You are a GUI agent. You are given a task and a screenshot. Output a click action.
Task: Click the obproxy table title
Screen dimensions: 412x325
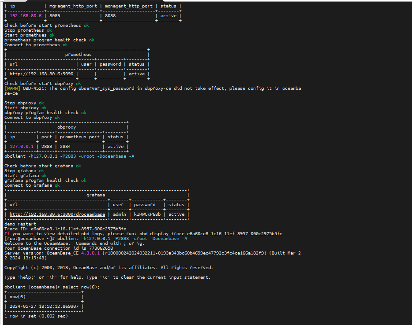[x=67, y=127]
